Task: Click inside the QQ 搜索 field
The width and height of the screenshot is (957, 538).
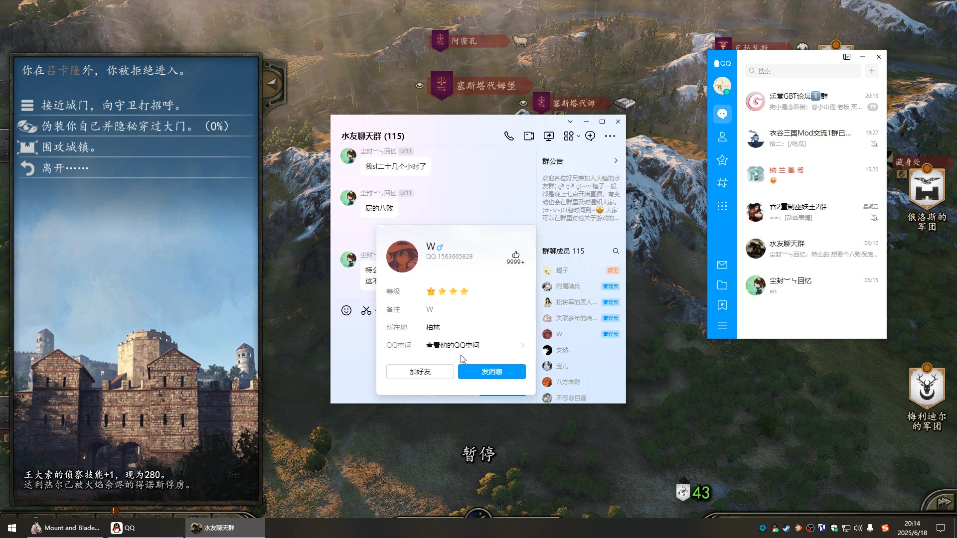Action: coord(803,71)
